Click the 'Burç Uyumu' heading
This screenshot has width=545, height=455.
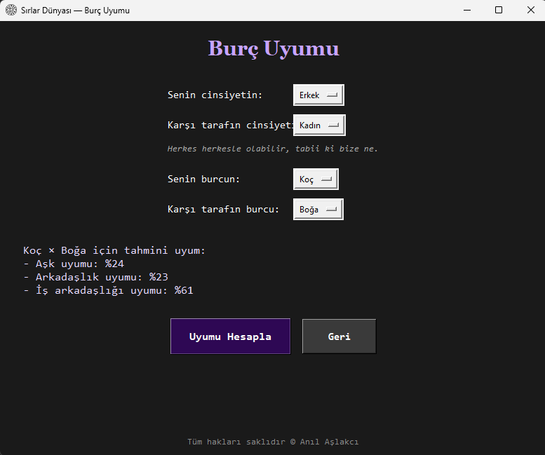pos(274,48)
